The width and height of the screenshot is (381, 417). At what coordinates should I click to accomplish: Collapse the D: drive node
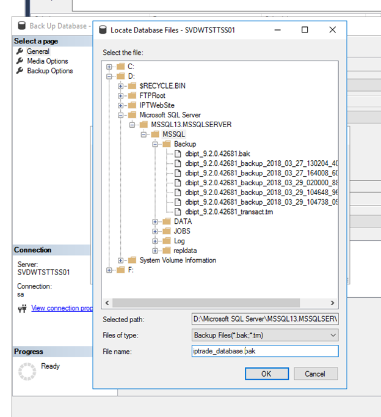point(109,76)
